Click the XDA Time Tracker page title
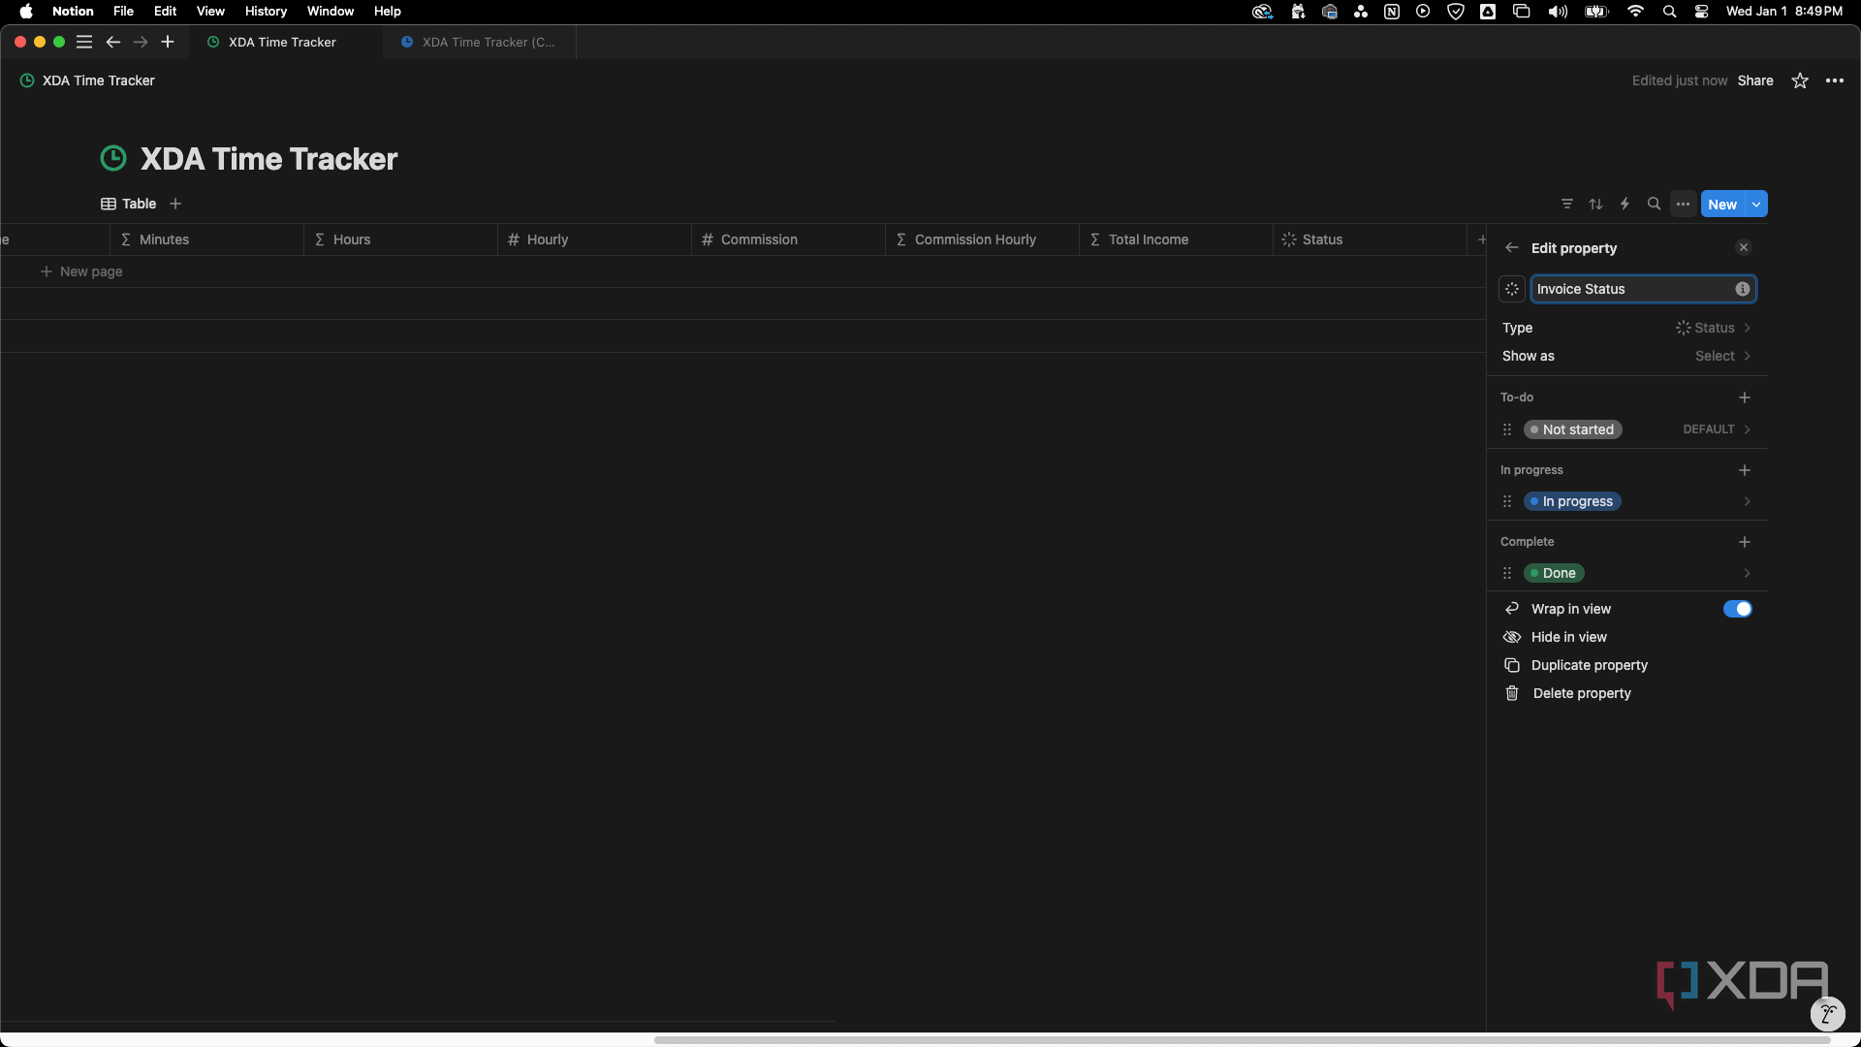1861x1047 pixels. coord(269,159)
